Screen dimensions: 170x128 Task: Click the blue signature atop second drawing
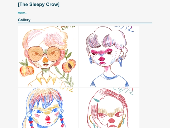[x=124, y=28]
